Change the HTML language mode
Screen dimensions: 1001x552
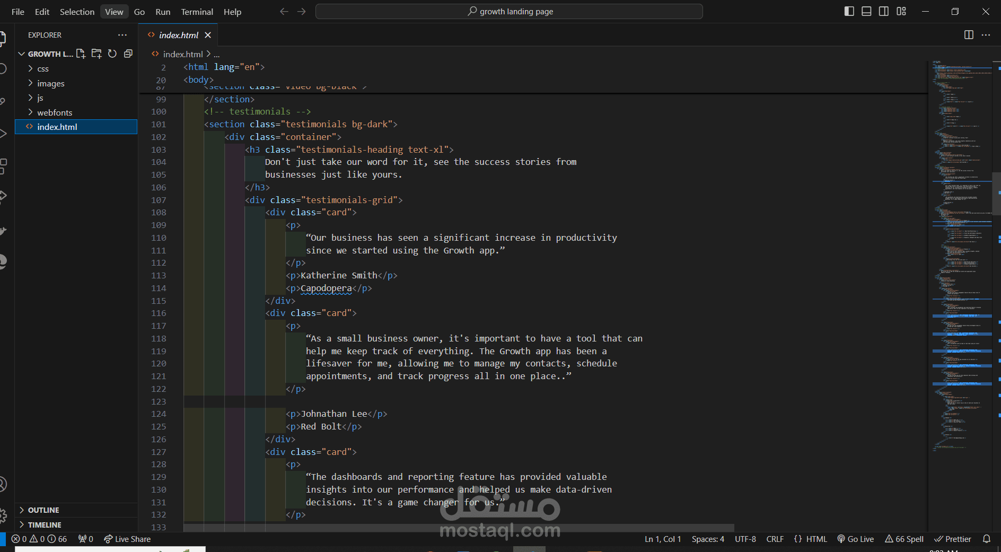click(816, 539)
